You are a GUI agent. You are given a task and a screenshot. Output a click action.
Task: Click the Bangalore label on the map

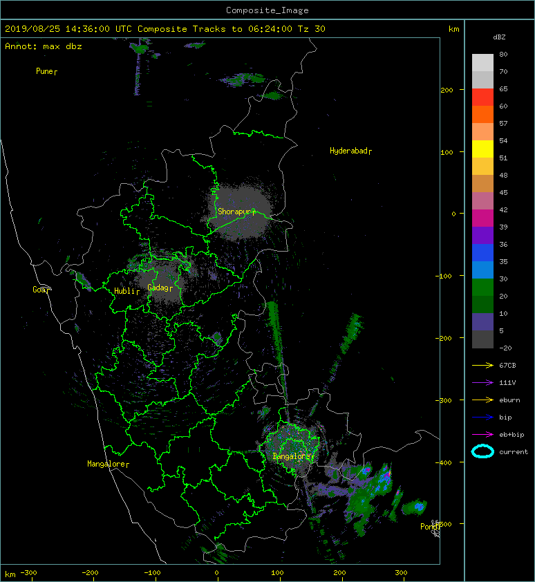tap(293, 456)
